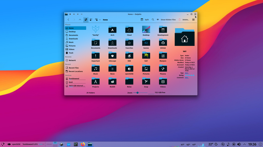Toggle Split view
263x147 pixels.
pyautogui.click(x=145, y=20)
